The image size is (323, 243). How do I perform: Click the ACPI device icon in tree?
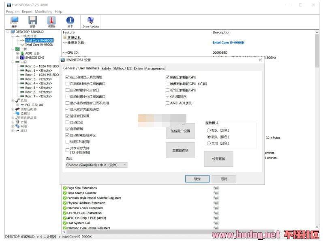coord(22,53)
